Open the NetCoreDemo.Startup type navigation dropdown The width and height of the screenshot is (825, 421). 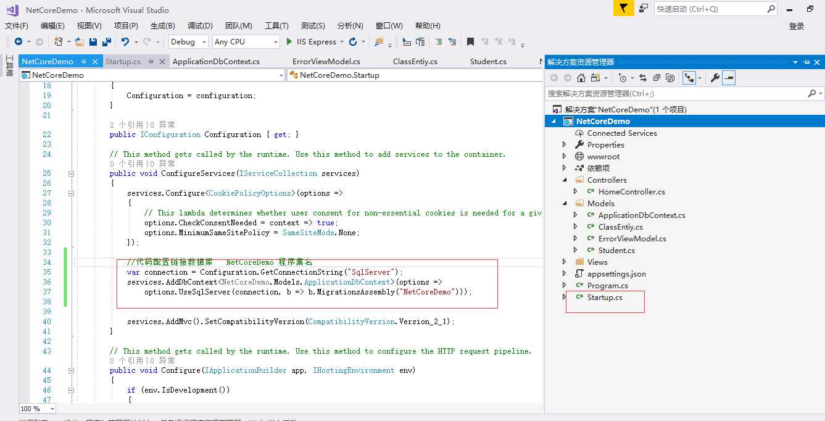tap(415, 75)
